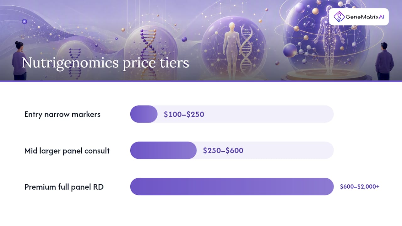The width and height of the screenshot is (402, 226).
Task: Select the $600–$2,000+ price text
Action: click(360, 187)
